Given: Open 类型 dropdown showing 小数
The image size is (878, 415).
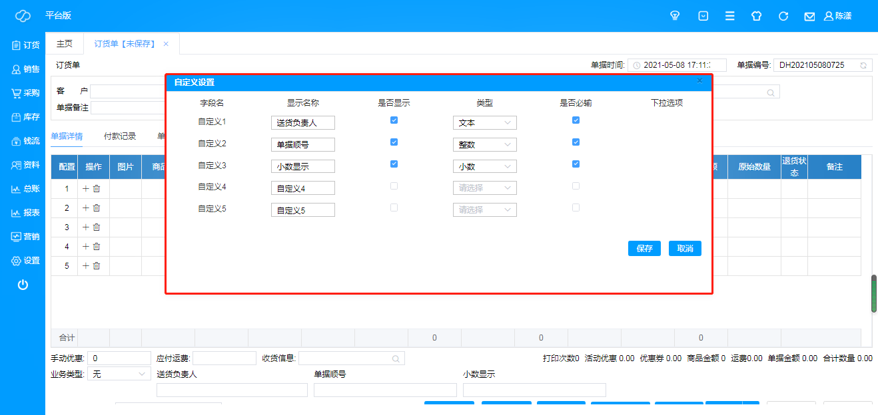Looking at the screenshot, I should point(484,166).
